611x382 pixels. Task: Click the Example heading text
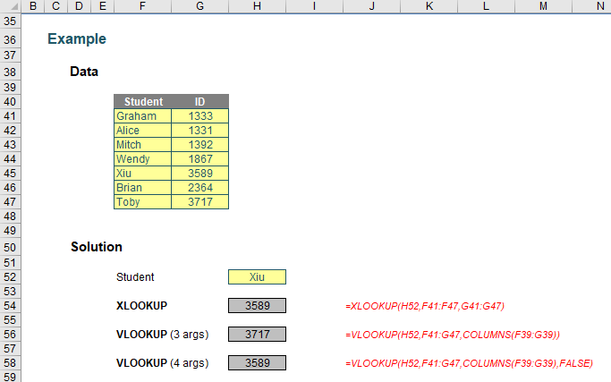coord(76,39)
